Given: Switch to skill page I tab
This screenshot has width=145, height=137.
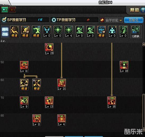Looking at the screenshot, I should [x=5, y=10].
